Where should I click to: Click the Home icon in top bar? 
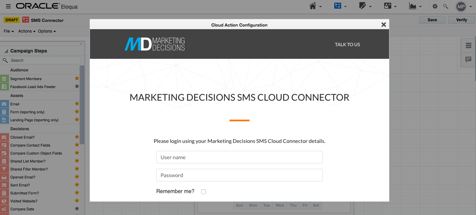click(313, 6)
